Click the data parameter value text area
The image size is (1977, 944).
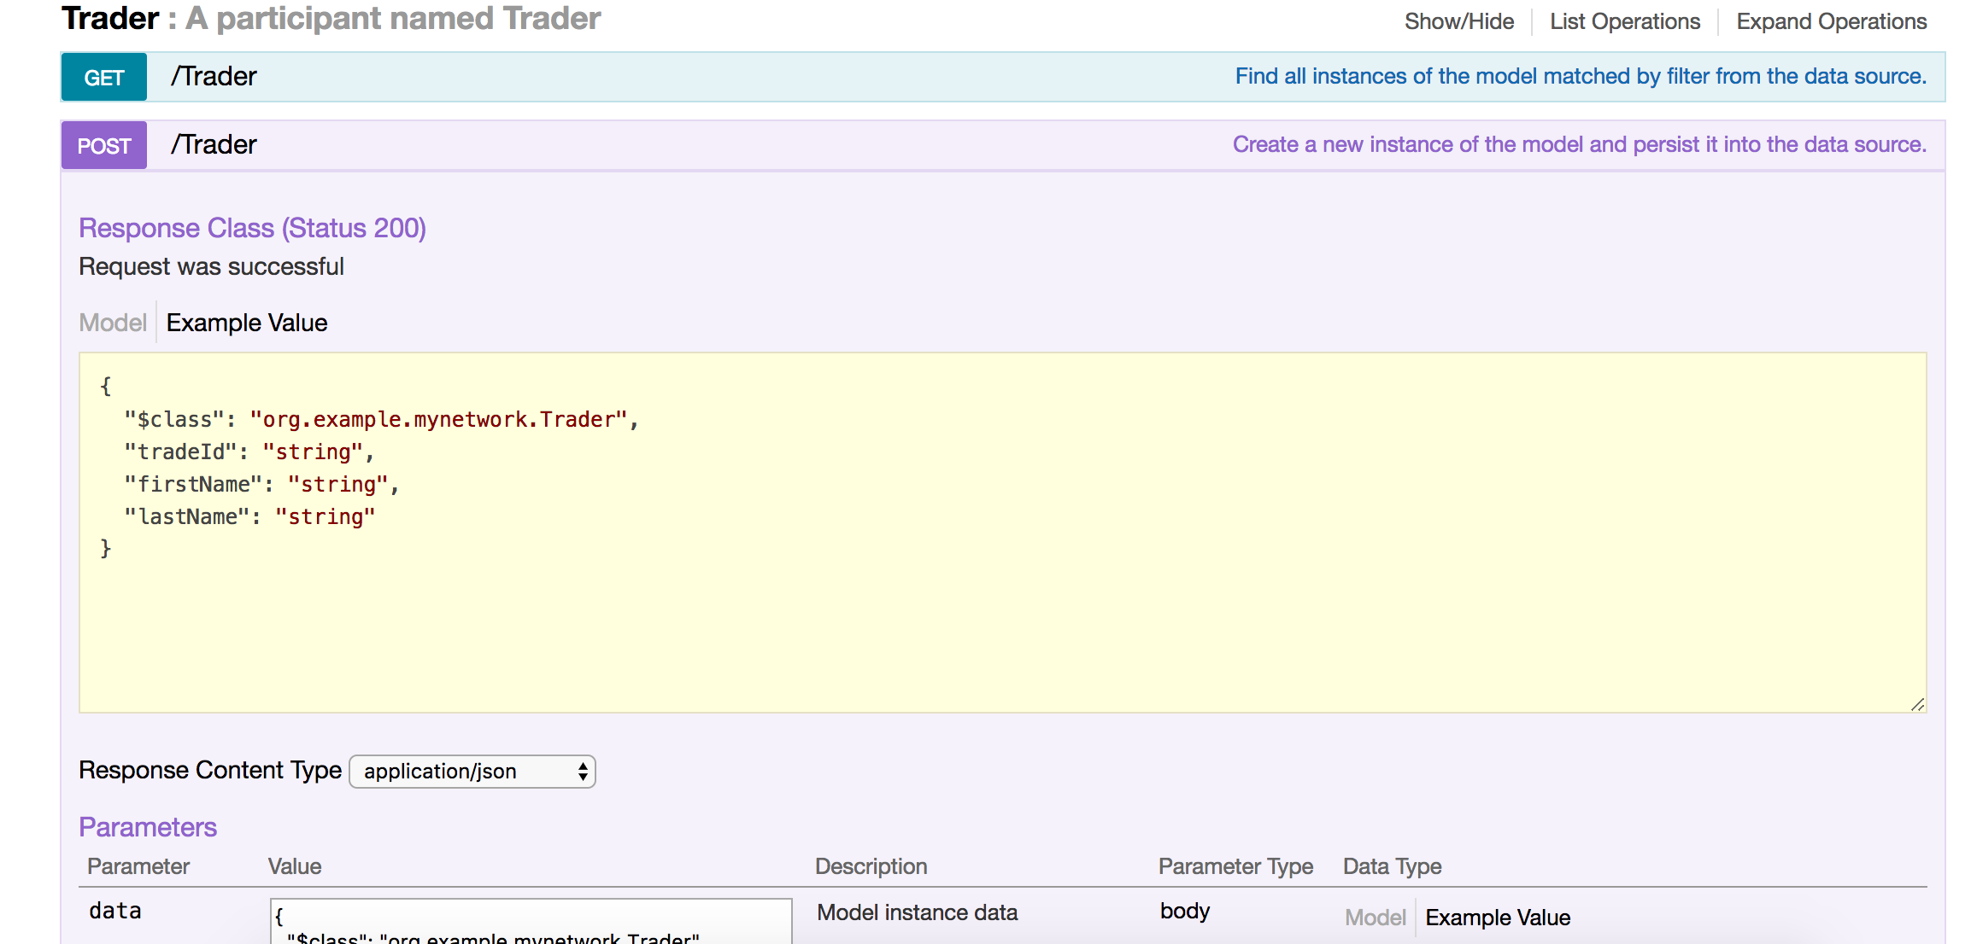[x=531, y=922]
